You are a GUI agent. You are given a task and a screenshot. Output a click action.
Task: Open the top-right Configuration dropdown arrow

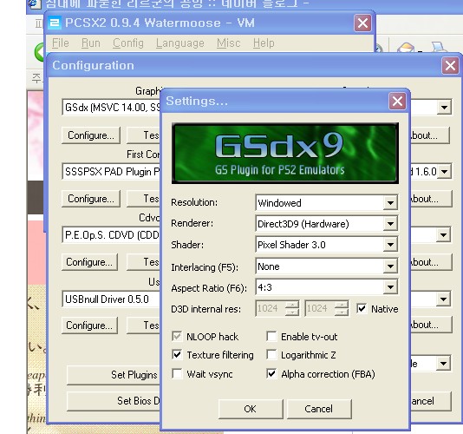tap(445, 108)
